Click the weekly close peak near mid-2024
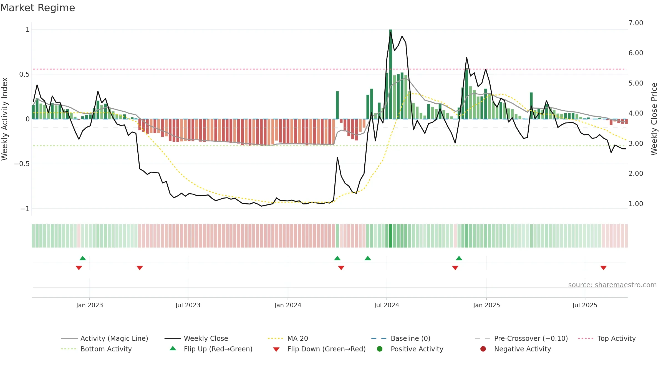 point(391,32)
